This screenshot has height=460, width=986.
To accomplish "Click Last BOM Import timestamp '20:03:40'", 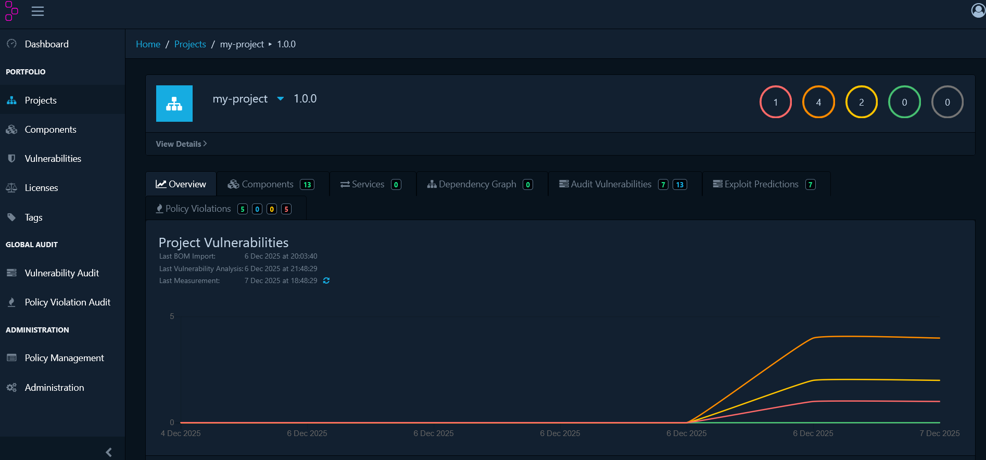I will (304, 256).
